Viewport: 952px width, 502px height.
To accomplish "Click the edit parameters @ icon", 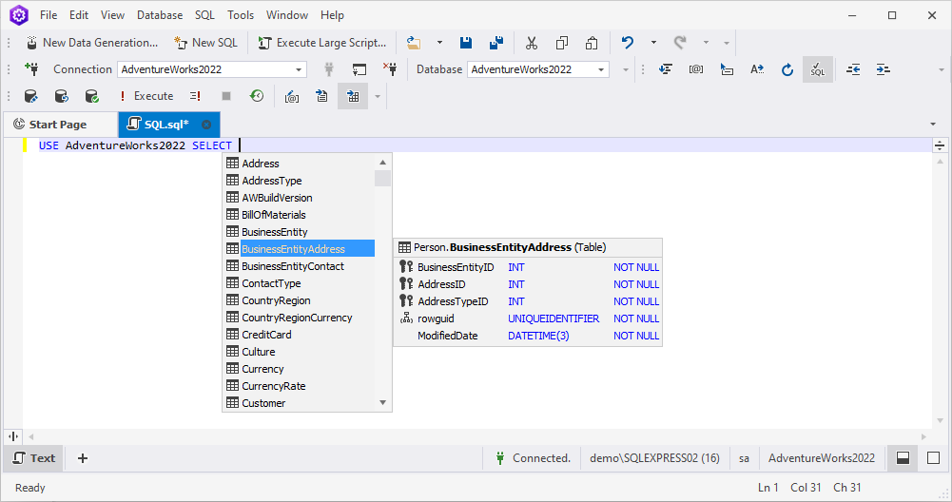I will click(x=292, y=96).
